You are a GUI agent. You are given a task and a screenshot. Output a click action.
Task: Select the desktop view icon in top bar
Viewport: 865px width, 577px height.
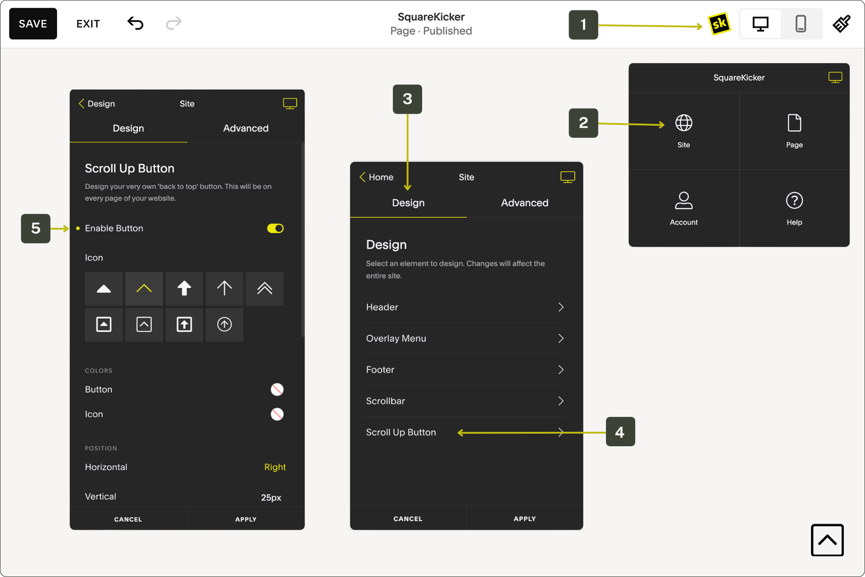(x=760, y=24)
